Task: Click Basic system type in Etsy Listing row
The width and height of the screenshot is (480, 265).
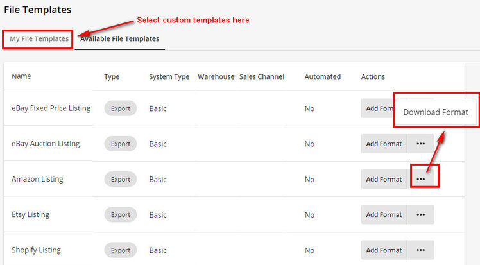Action: point(158,215)
